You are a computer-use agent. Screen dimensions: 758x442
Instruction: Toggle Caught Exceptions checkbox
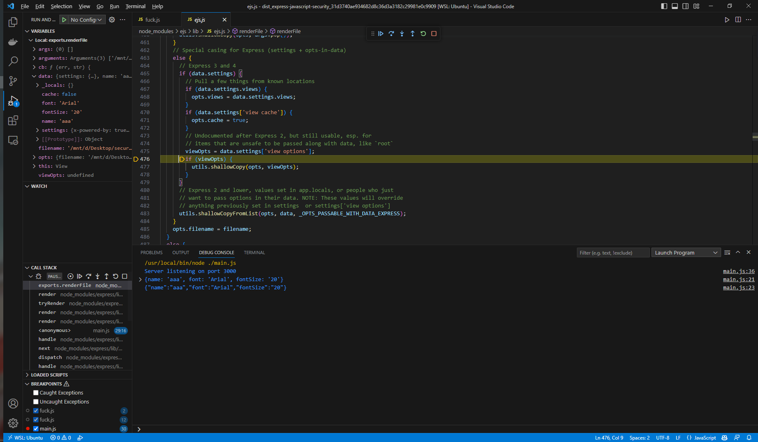[x=36, y=393]
